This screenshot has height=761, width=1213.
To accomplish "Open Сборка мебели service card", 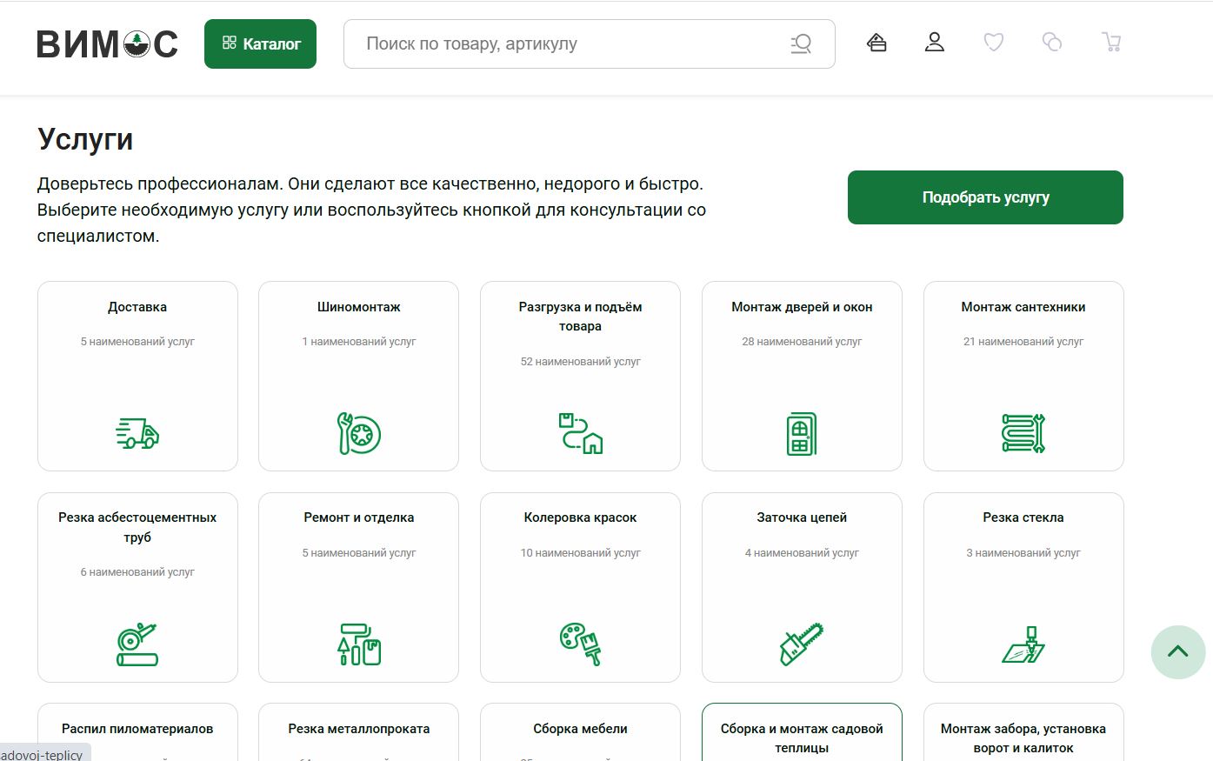I will (580, 729).
